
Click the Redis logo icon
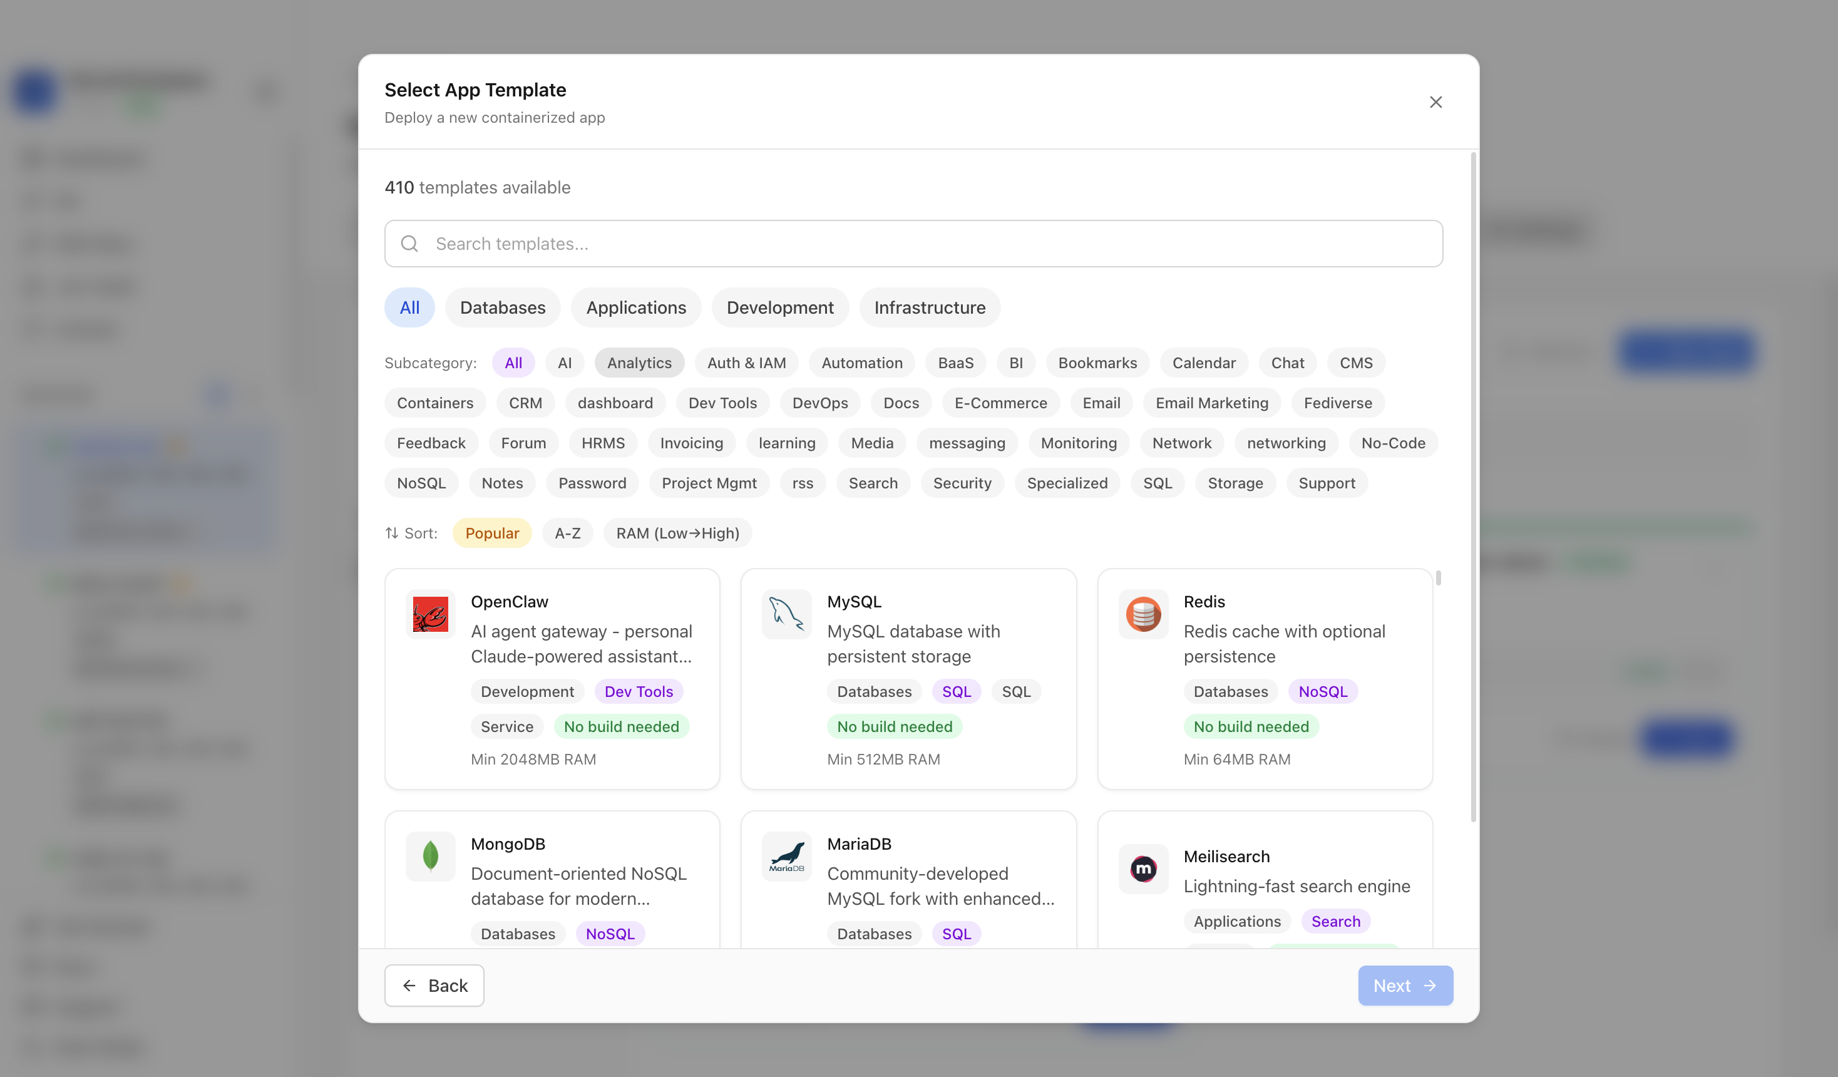pos(1143,614)
